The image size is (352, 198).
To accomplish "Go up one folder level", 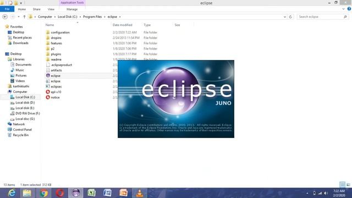I will coord(24,16).
